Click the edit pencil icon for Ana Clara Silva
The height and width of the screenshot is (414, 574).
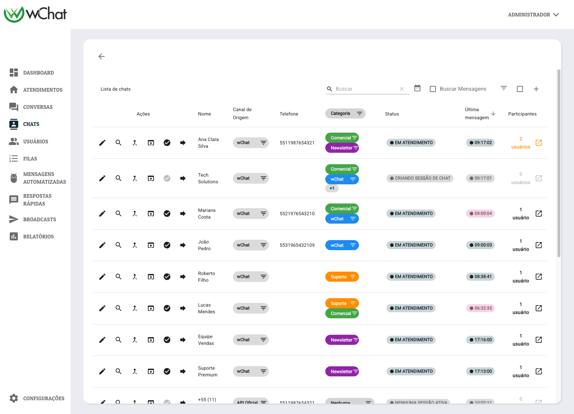[x=102, y=143]
